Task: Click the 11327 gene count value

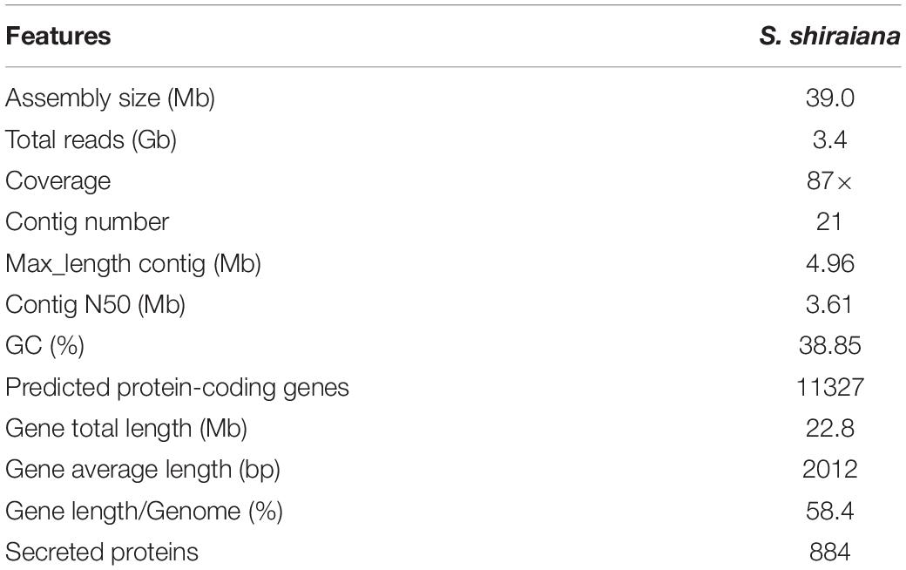Action: point(829,387)
